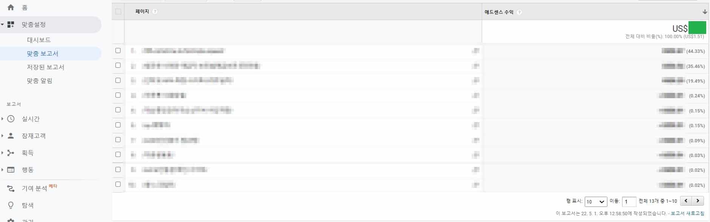Go to next page arrow button
Viewport: 710px width, 222px height.
(x=698, y=201)
